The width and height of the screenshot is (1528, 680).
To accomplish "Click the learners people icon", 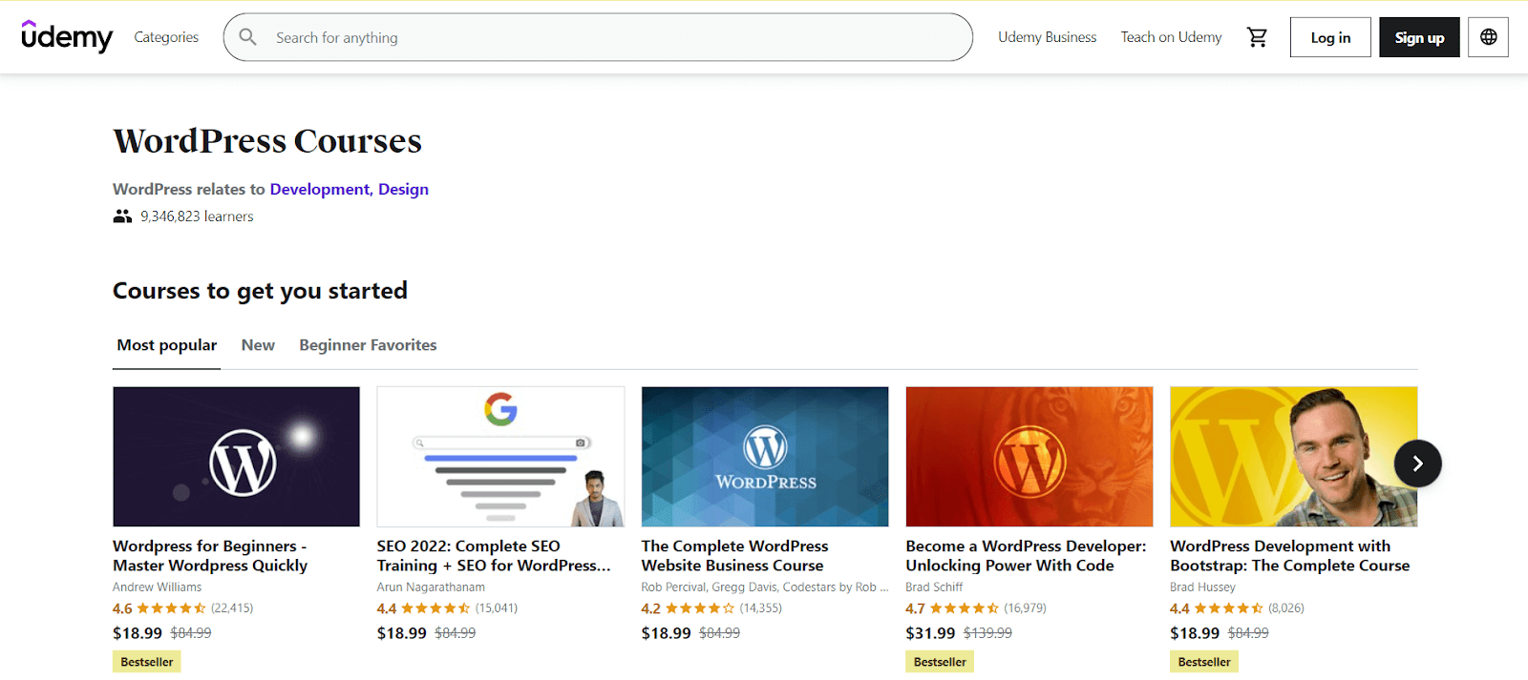I will [x=122, y=216].
